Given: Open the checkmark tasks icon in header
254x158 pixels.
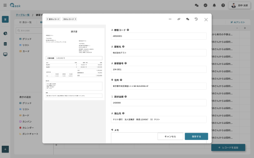Looking at the screenshot, I should [205, 5].
